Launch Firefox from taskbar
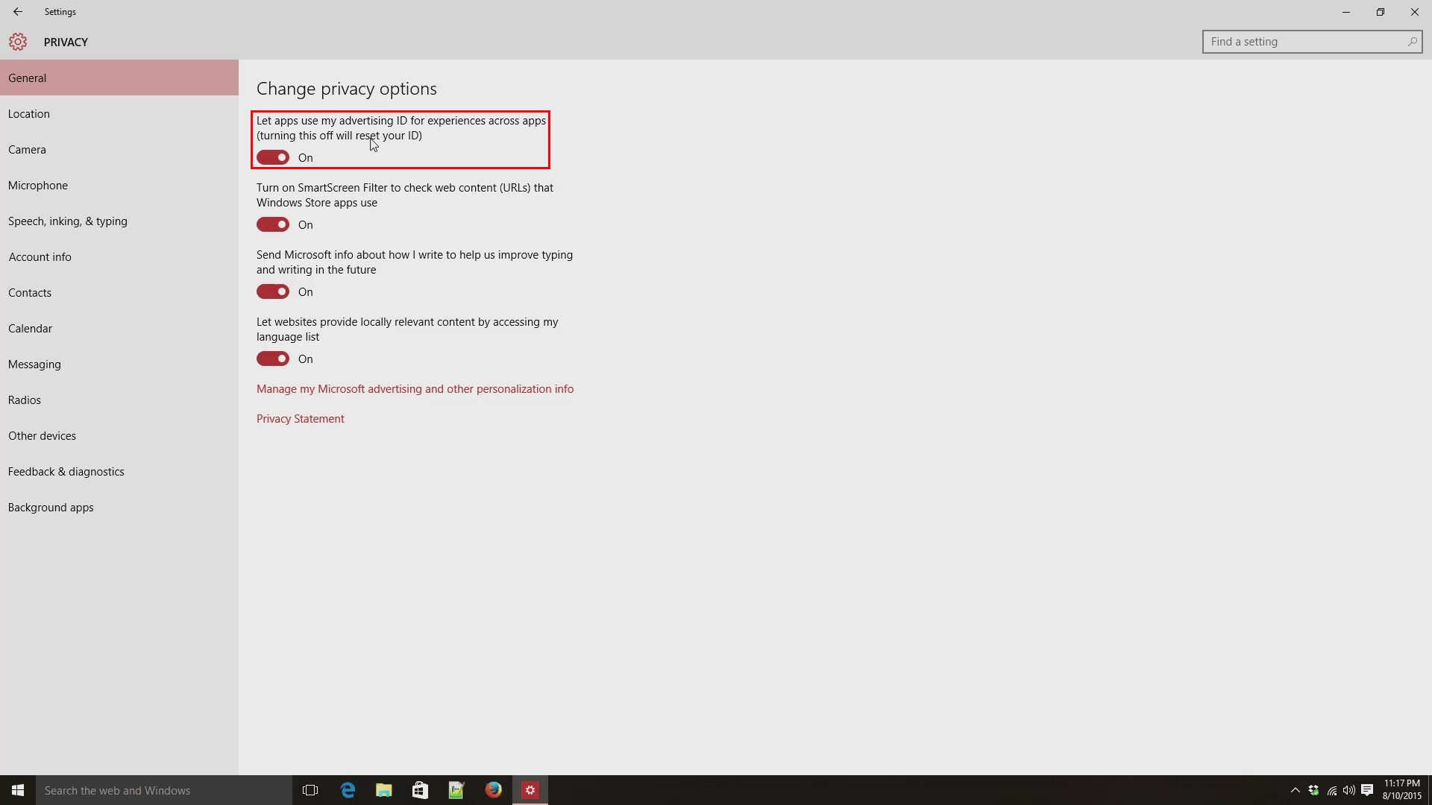 pyautogui.click(x=493, y=790)
